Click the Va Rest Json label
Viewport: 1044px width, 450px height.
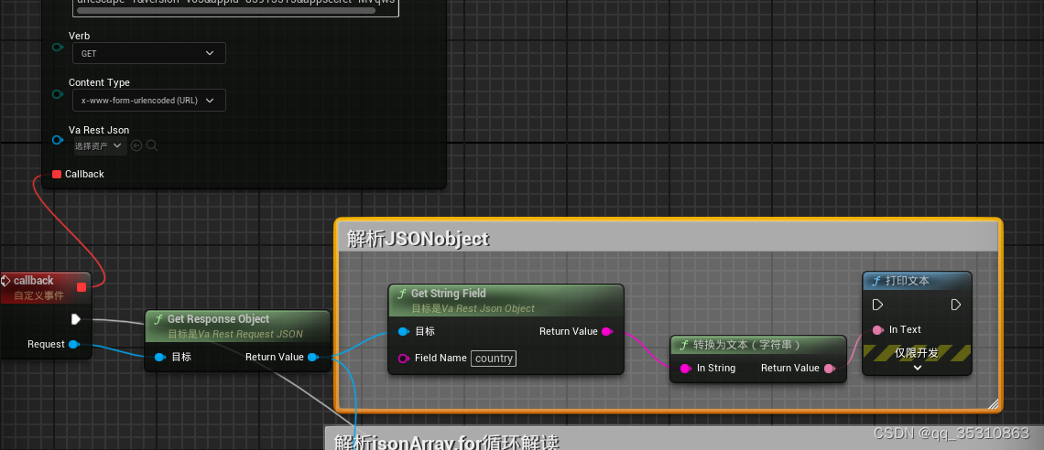tap(99, 130)
